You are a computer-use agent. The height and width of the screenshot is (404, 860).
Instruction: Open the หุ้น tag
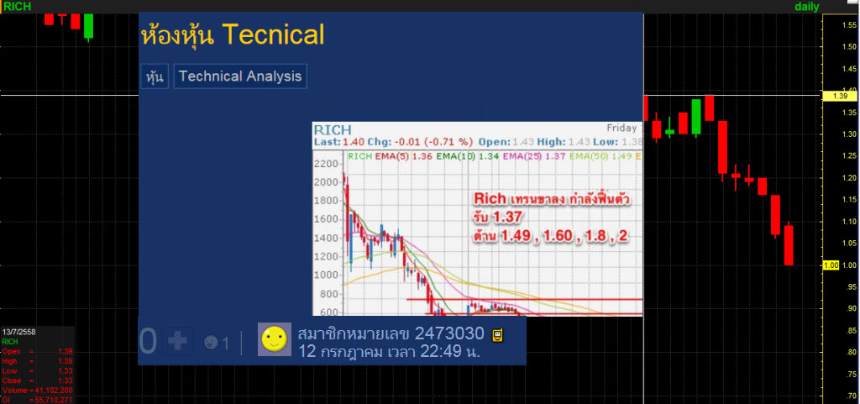155,76
